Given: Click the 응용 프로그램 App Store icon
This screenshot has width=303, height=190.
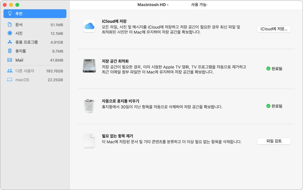Looking at the screenshot, I should coord(10,42).
